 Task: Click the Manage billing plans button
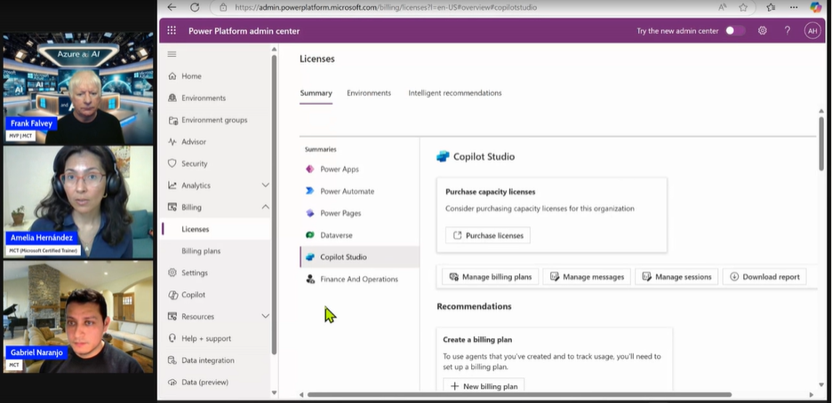point(489,277)
